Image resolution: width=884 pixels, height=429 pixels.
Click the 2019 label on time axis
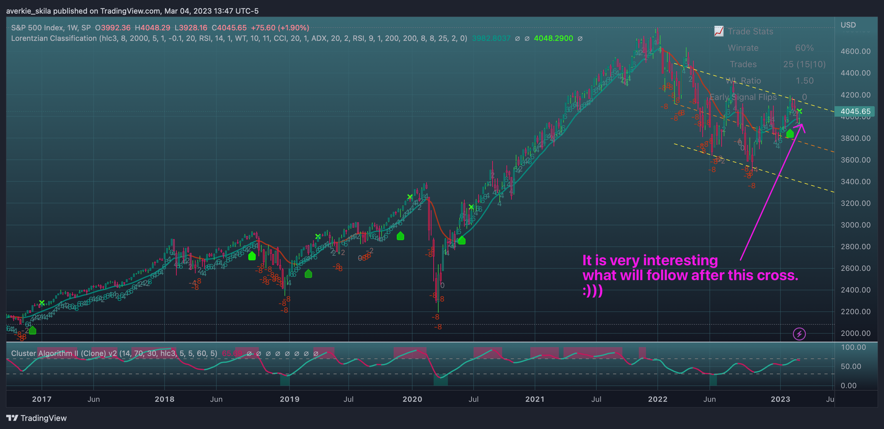tap(290, 399)
